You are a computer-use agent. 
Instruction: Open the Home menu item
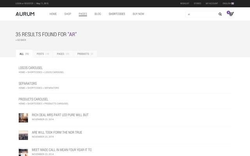coord(53,14)
